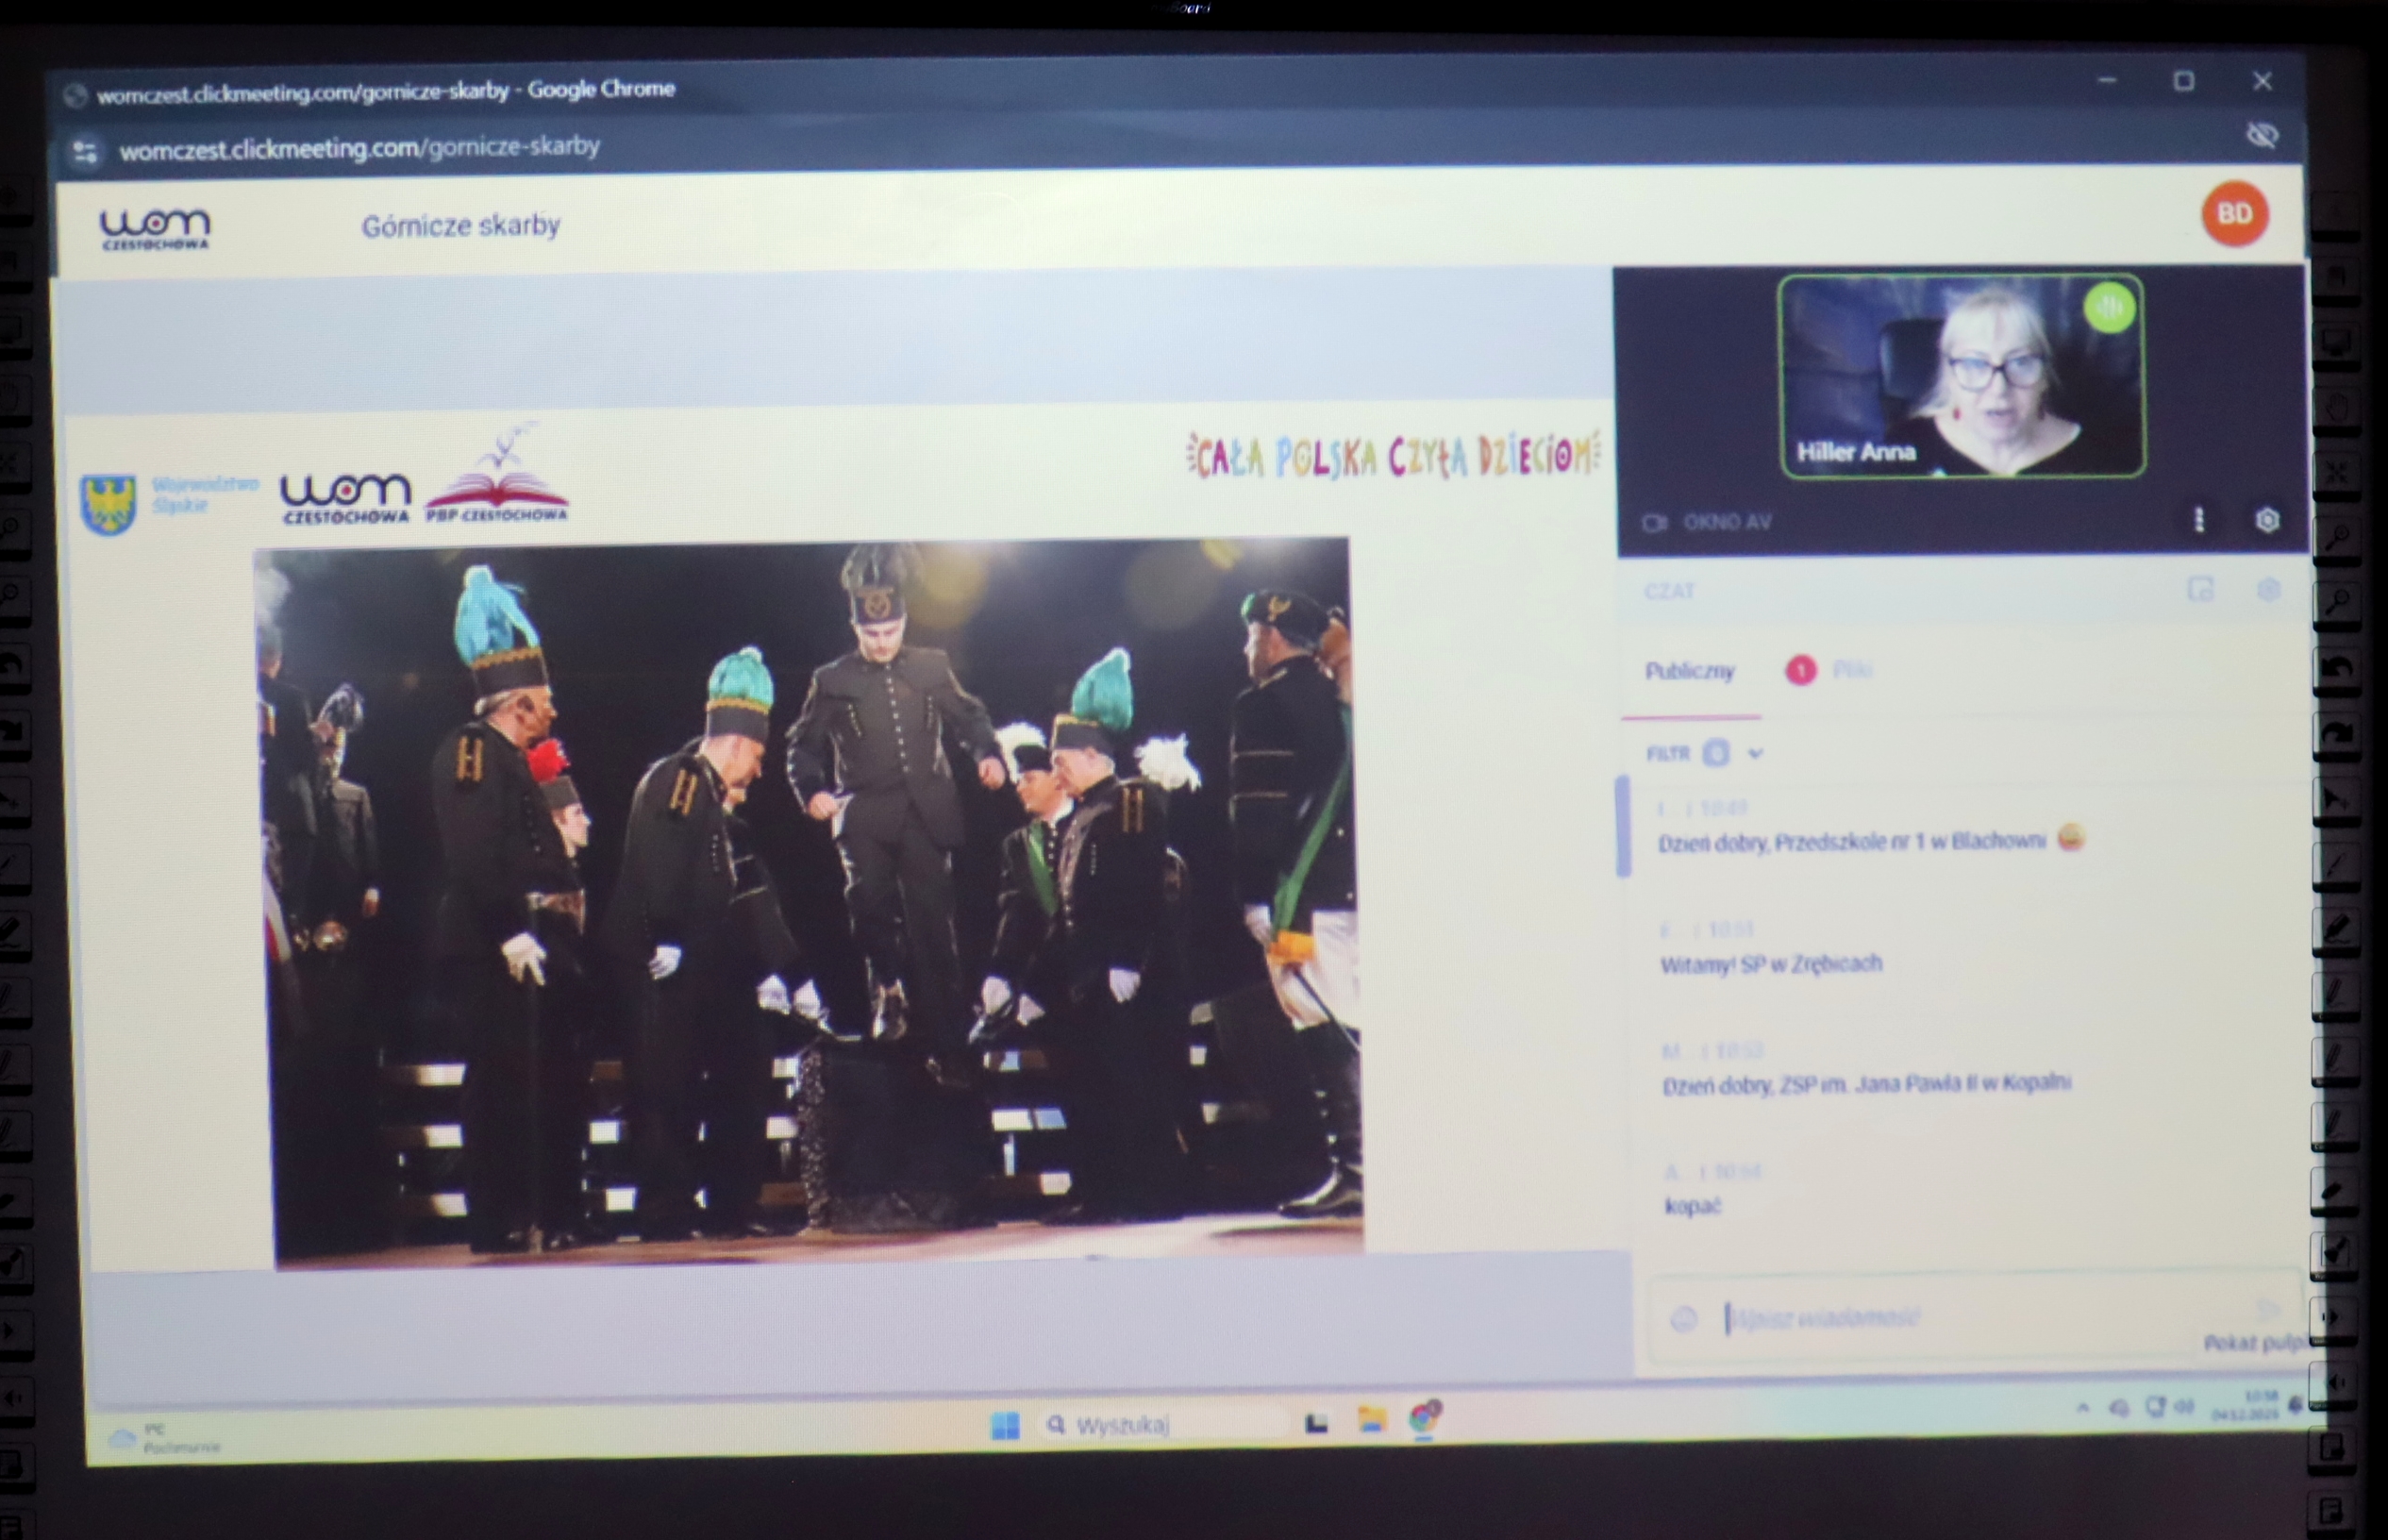Open the emoji picker in message box

click(1683, 1319)
